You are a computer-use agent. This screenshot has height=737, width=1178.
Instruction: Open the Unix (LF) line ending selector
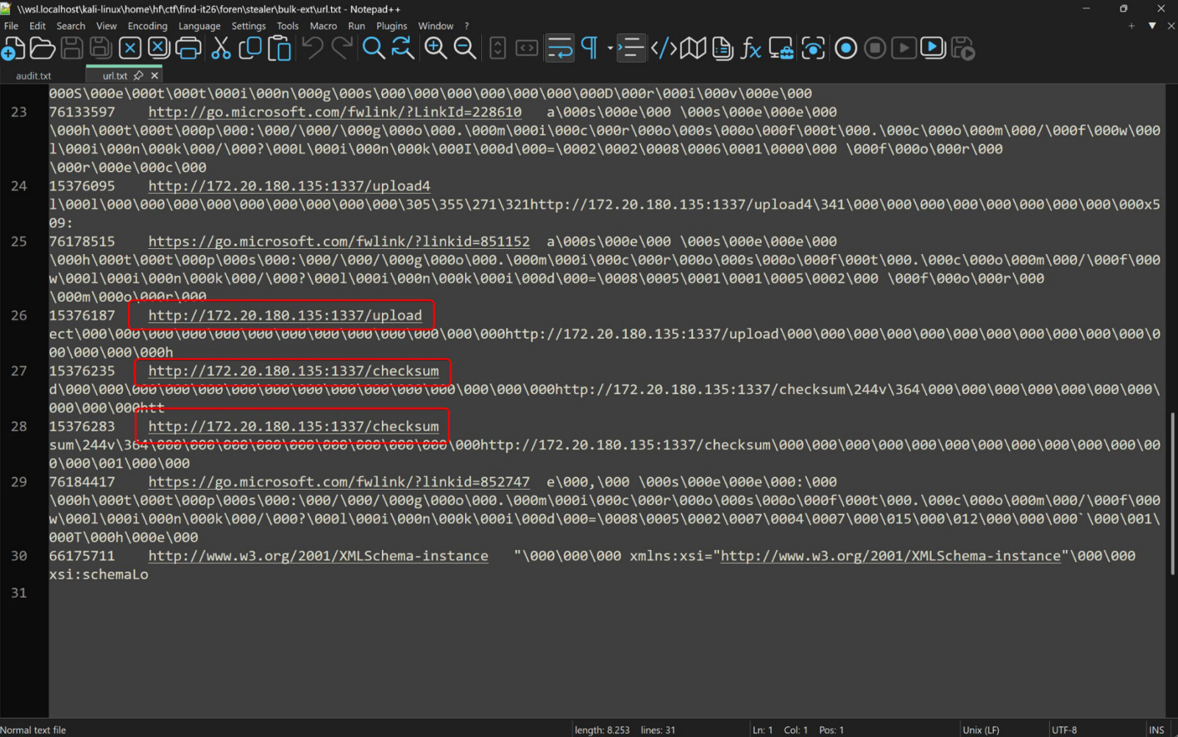(x=981, y=730)
